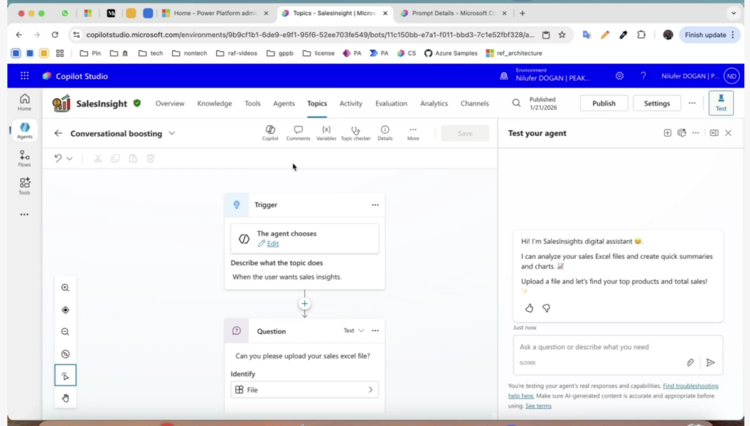Switch to the Knowledge tab
Screen dimensions: 750x426
point(215,103)
